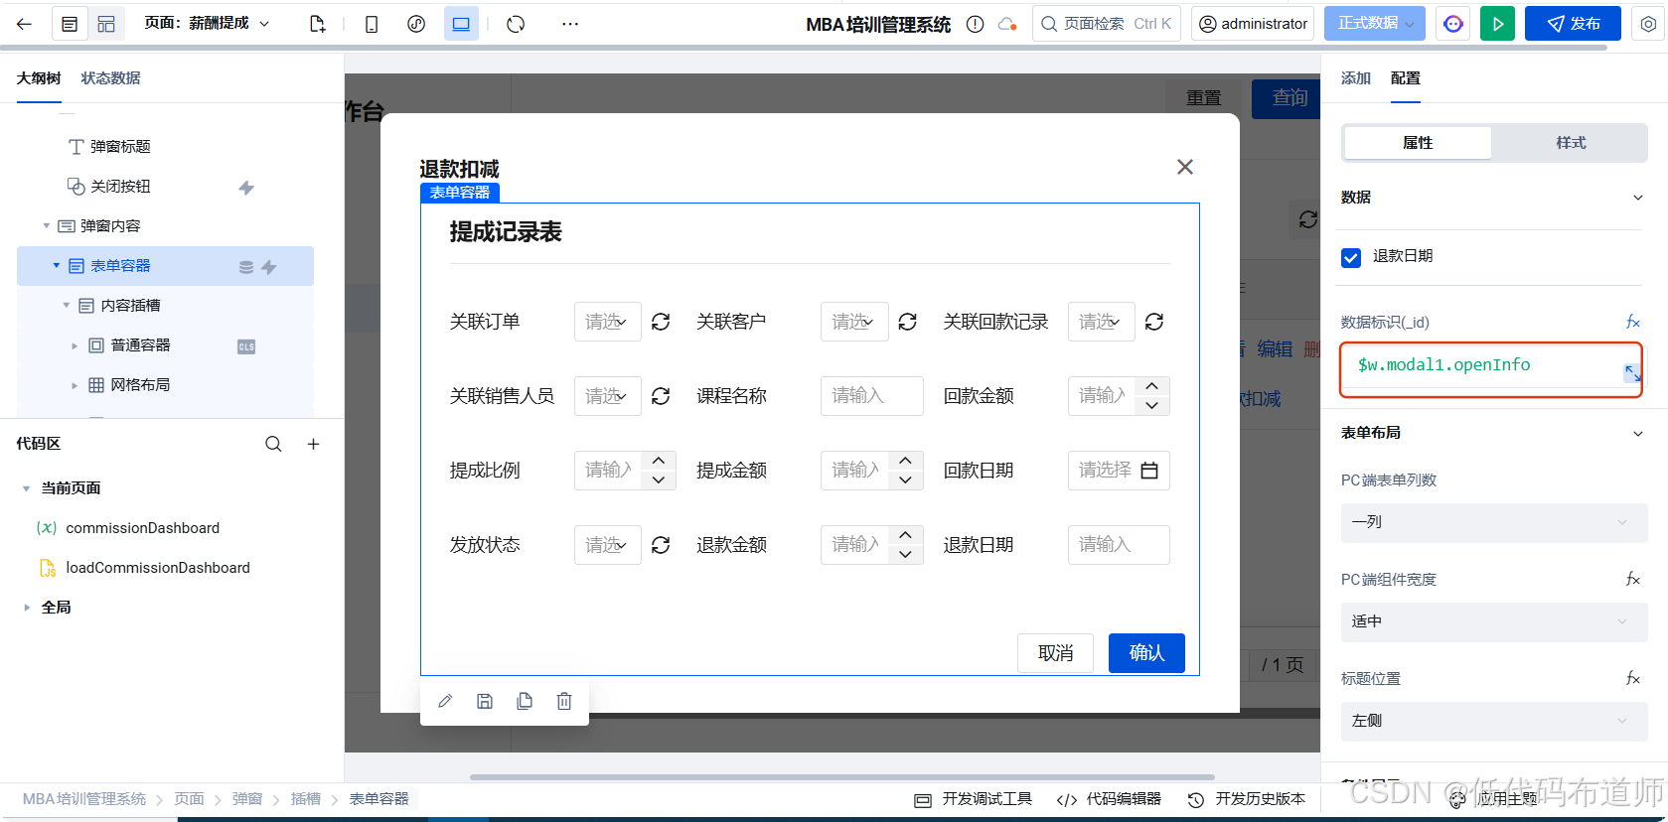Image resolution: width=1668 pixels, height=822 pixels.
Task: Refresh the 关联订单 select options
Action: point(661,322)
